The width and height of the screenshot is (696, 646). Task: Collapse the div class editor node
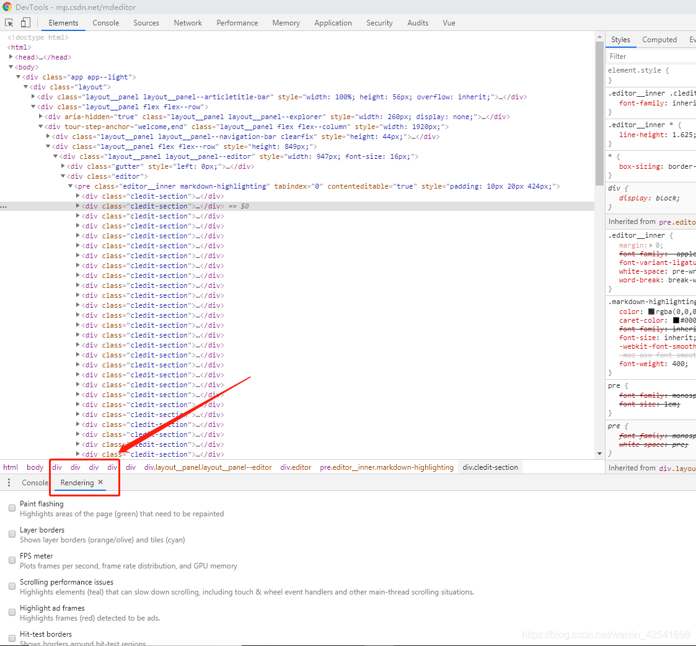pyautogui.click(x=63, y=176)
